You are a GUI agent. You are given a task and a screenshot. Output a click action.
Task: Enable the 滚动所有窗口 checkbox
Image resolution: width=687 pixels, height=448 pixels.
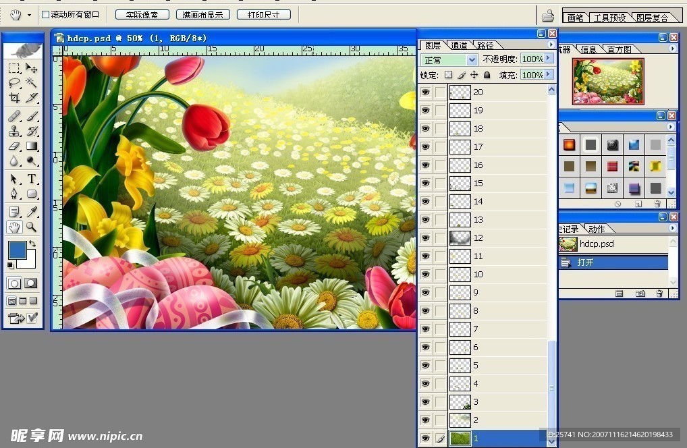click(x=45, y=14)
